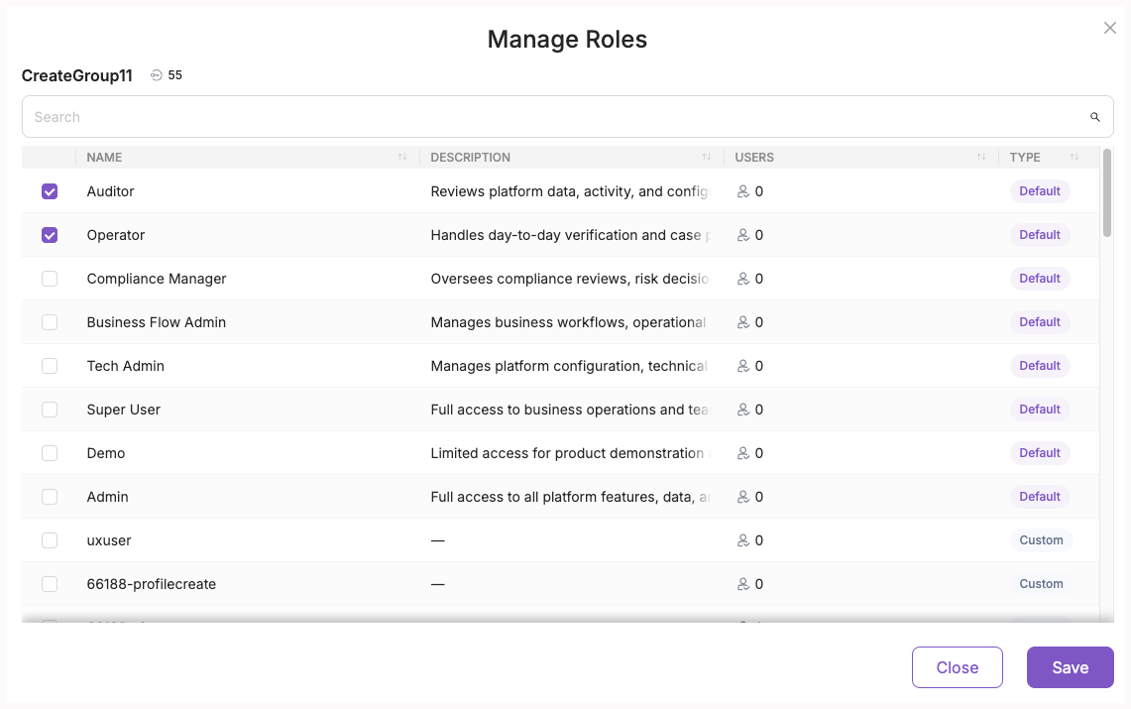This screenshot has width=1131, height=709.
Task: Check the uxuser role checkbox
Action: click(x=49, y=540)
